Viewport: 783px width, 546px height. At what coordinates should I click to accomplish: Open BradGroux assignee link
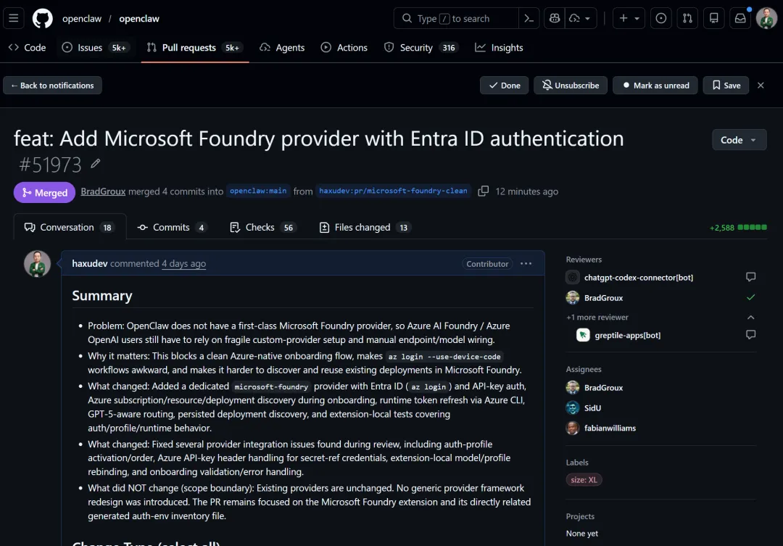[x=603, y=388]
